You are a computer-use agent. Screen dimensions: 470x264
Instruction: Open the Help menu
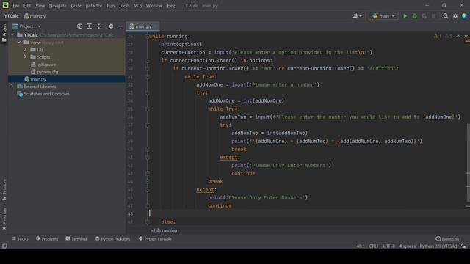click(171, 6)
